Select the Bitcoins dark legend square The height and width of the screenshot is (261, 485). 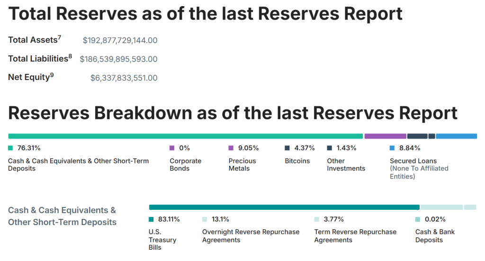(287, 148)
